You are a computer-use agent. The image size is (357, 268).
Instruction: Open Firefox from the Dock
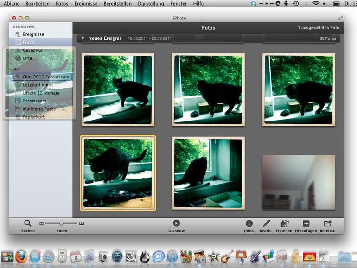[21, 256]
